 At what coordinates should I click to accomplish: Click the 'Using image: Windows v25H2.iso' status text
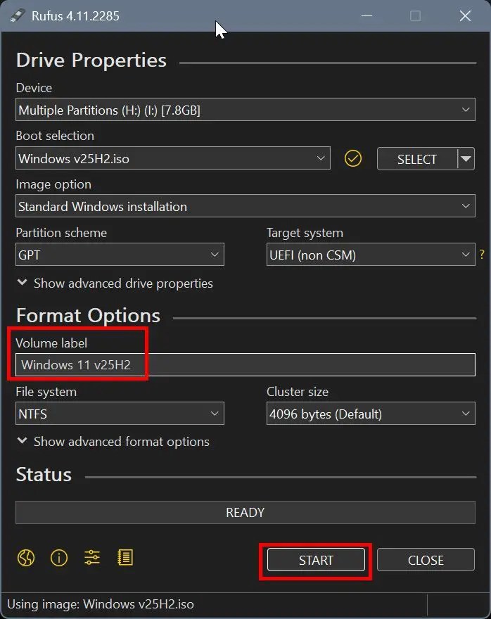click(x=101, y=604)
